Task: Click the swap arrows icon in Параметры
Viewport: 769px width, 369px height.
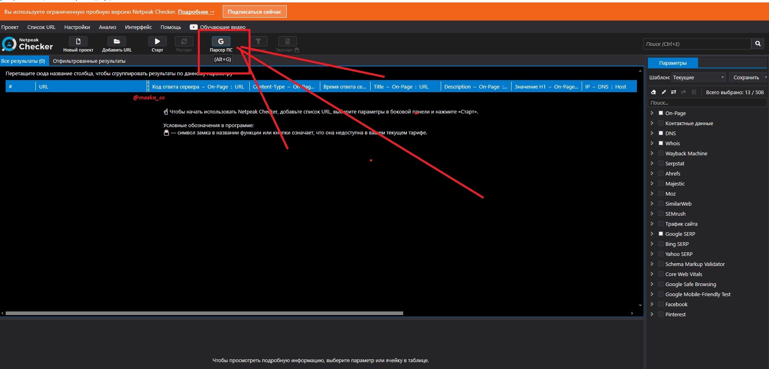Action: 674,92
